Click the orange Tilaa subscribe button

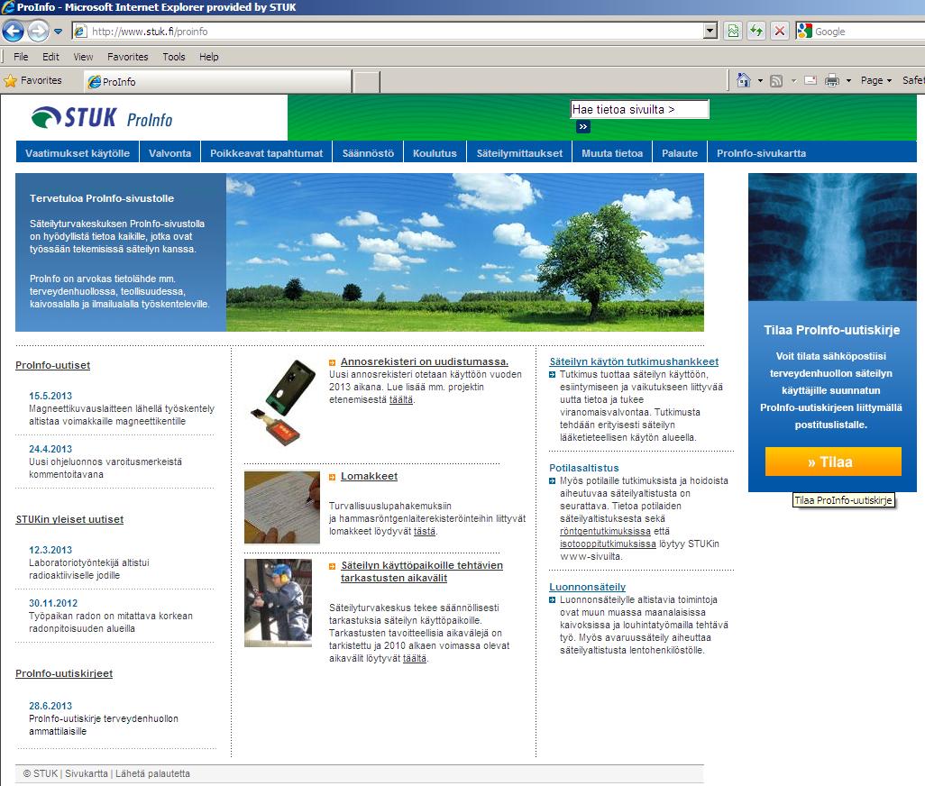[x=833, y=462]
